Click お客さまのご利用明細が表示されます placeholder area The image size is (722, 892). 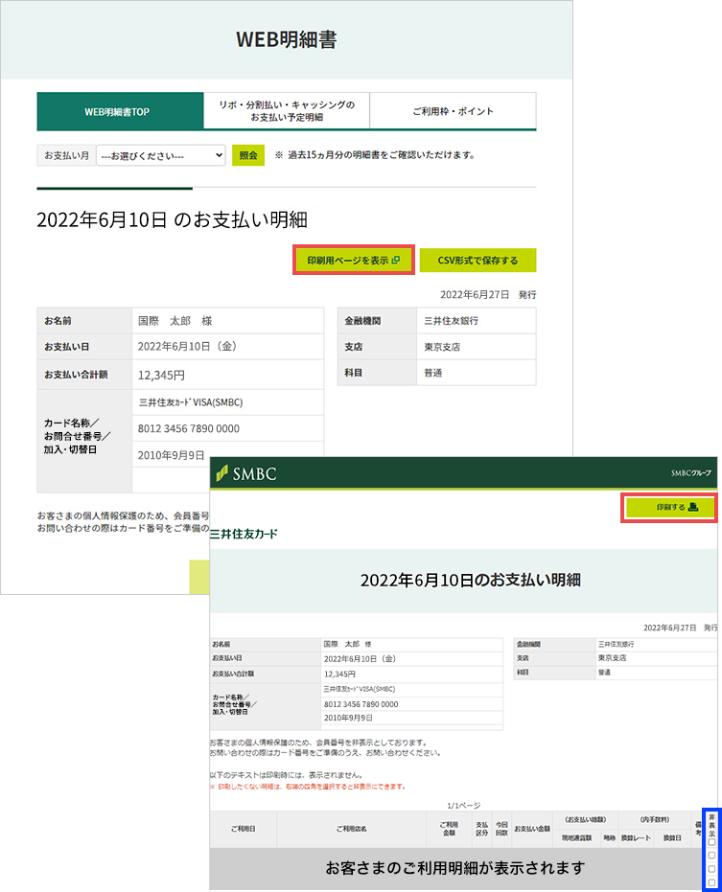tap(455, 868)
